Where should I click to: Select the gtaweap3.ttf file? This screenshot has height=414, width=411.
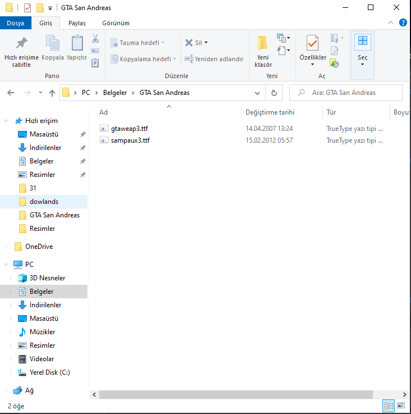coord(130,129)
